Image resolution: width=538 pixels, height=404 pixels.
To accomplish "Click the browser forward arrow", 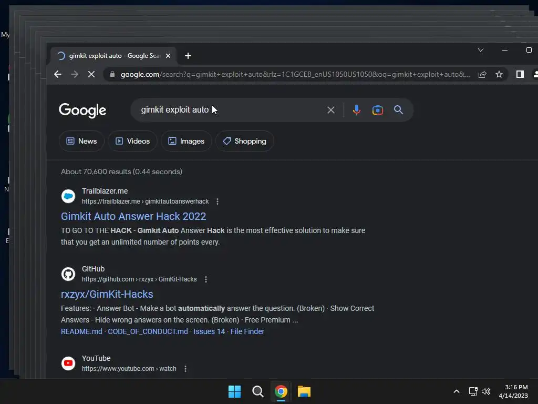I will click(x=75, y=74).
